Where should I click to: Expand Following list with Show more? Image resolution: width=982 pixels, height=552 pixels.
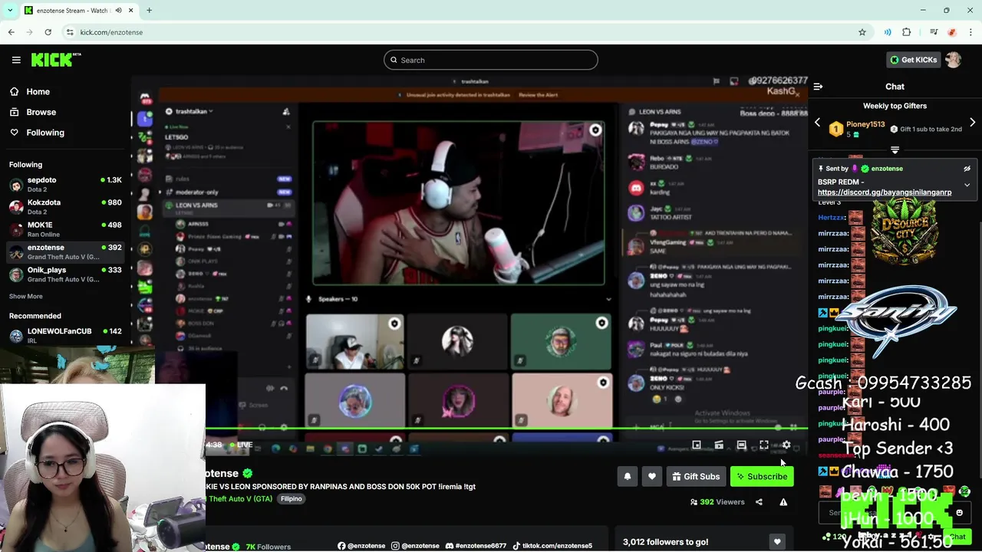(x=26, y=296)
